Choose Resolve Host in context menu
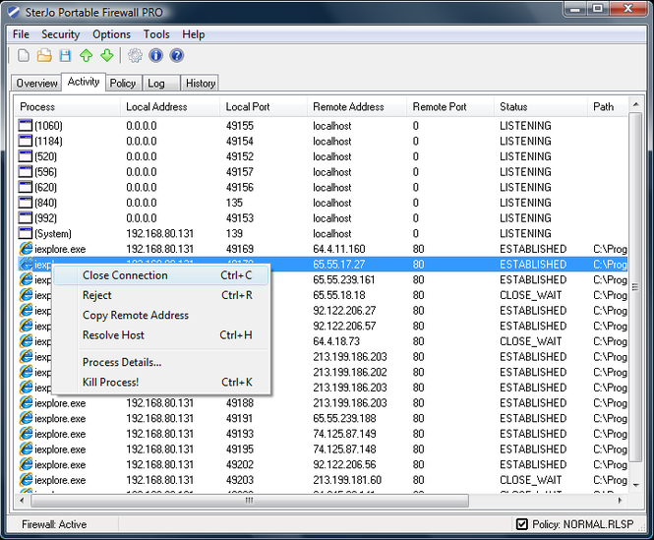 tap(161, 335)
